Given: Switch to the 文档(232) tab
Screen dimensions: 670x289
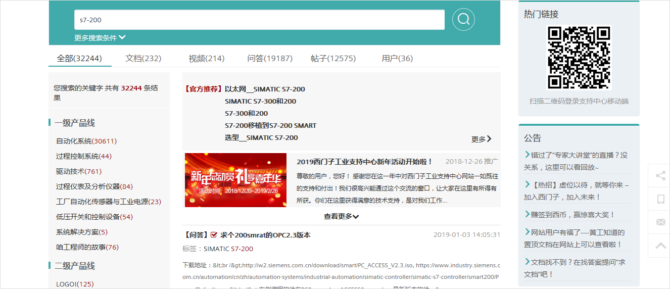Looking at the screenshot, I should [143, 59].
